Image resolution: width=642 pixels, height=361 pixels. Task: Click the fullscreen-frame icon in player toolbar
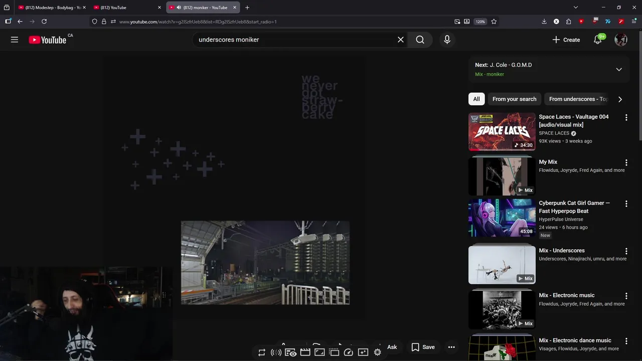click(x=319, y=352)
